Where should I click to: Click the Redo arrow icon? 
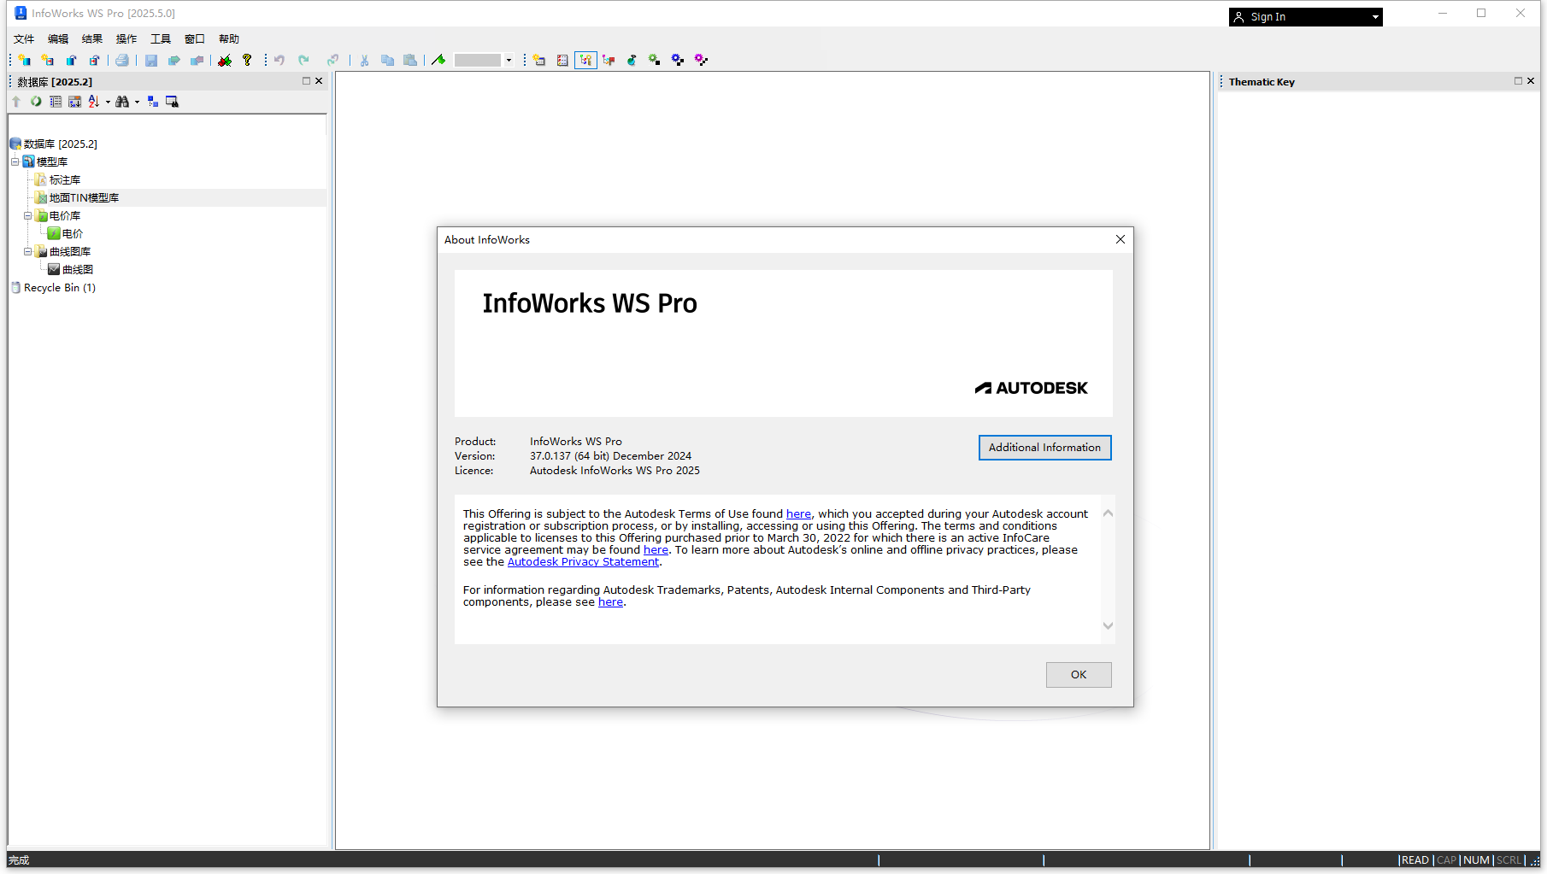point(303,60)
